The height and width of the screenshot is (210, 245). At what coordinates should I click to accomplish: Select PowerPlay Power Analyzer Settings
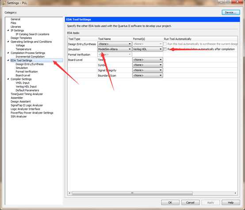[x=32, y=113]
